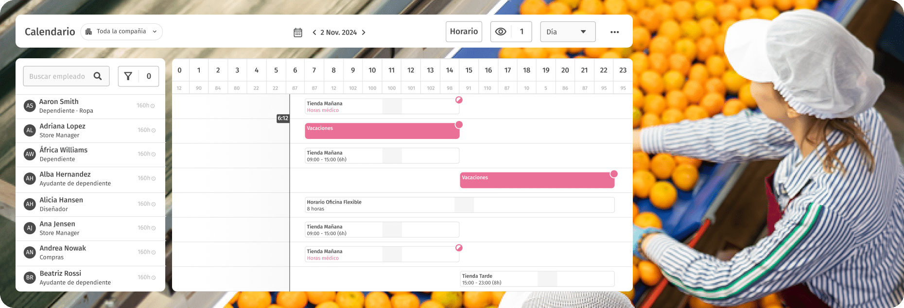Click the info icon beside Beatriz Rossi's 160h

click(x=154, y=278)
